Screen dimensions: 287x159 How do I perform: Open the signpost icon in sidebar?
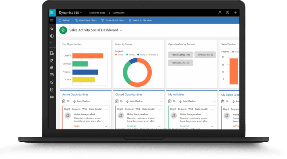click(52, 68)
